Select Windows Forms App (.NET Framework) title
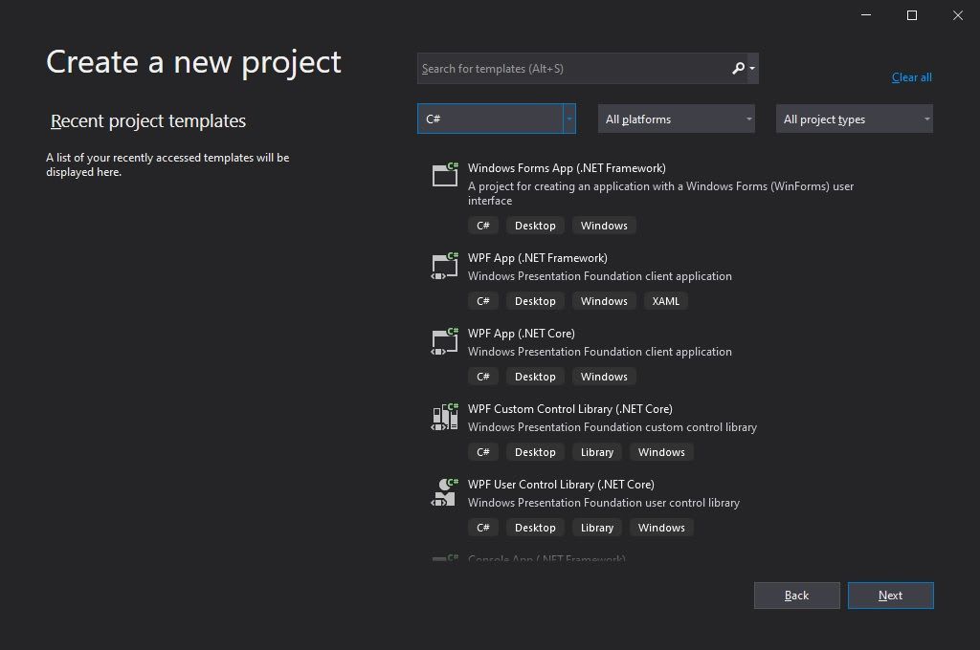Viewport: 980px width, 650px height. [567, 168]
